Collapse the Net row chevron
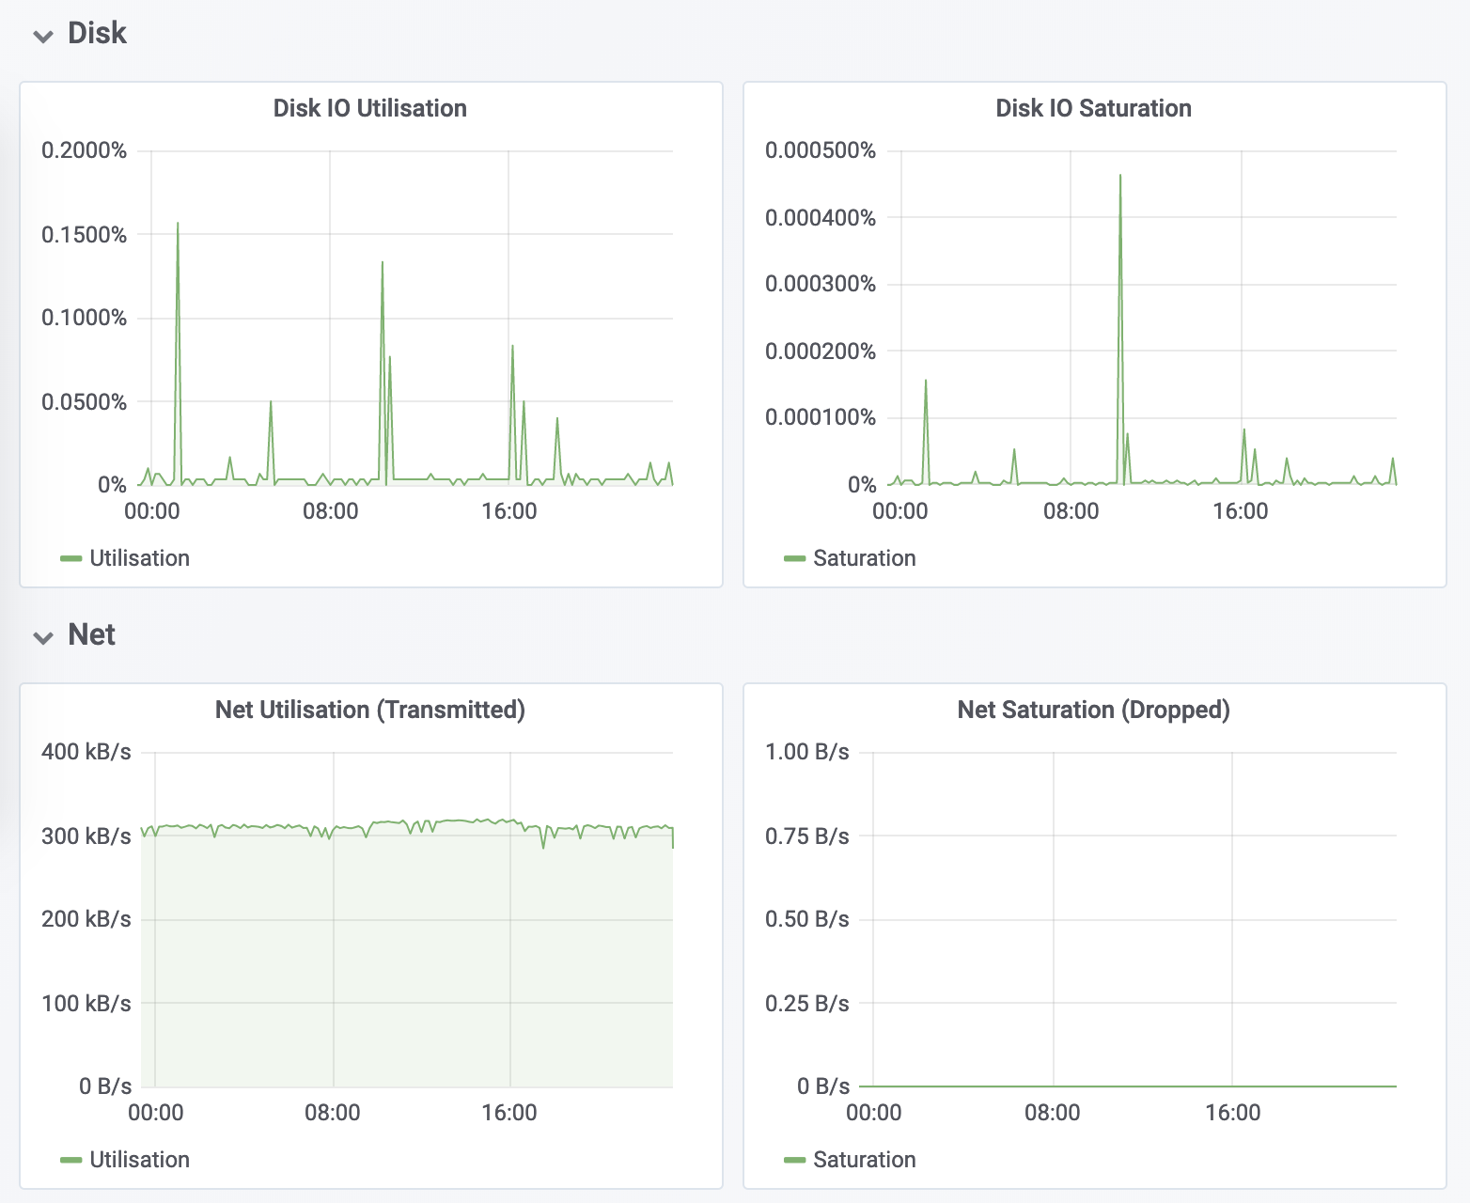 coord(43,638)
